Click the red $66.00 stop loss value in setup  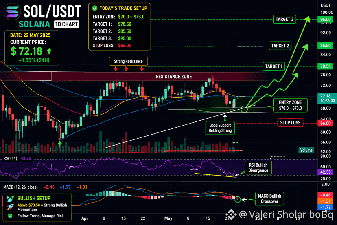(x=125, y=45)
